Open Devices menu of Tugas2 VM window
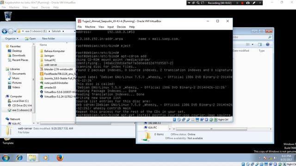The width and height of the screenshot is (296, 166). pyautogui.click(x=121, y=27)
